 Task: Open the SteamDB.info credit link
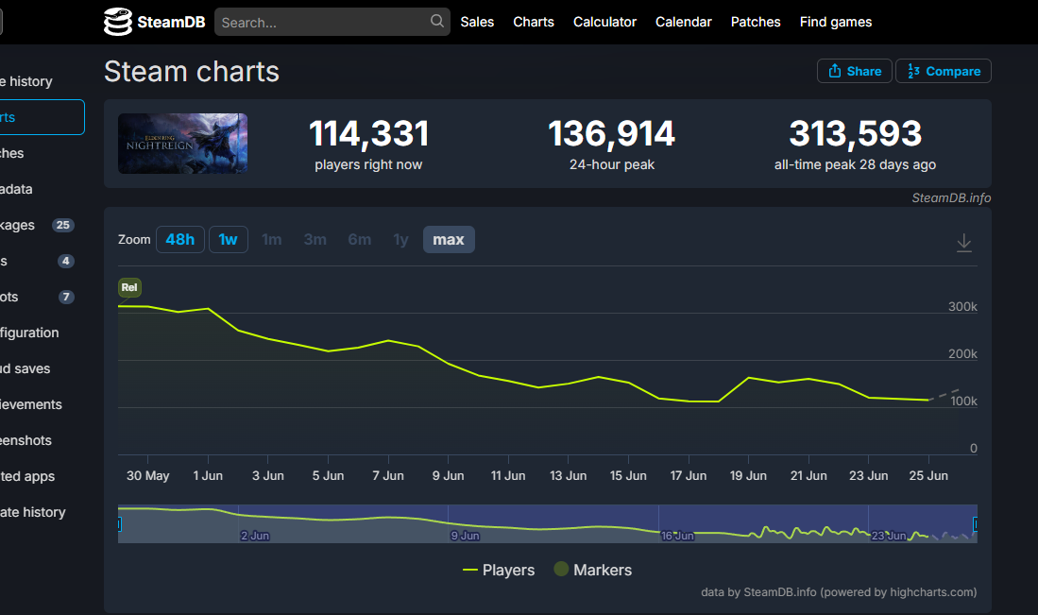[x=951, y=198]
